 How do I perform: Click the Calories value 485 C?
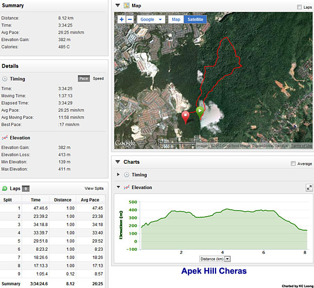64,47
